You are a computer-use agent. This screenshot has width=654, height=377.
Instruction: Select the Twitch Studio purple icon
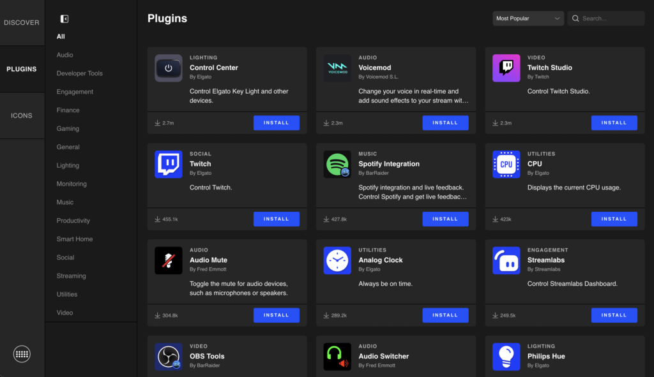tap(506, 68)
